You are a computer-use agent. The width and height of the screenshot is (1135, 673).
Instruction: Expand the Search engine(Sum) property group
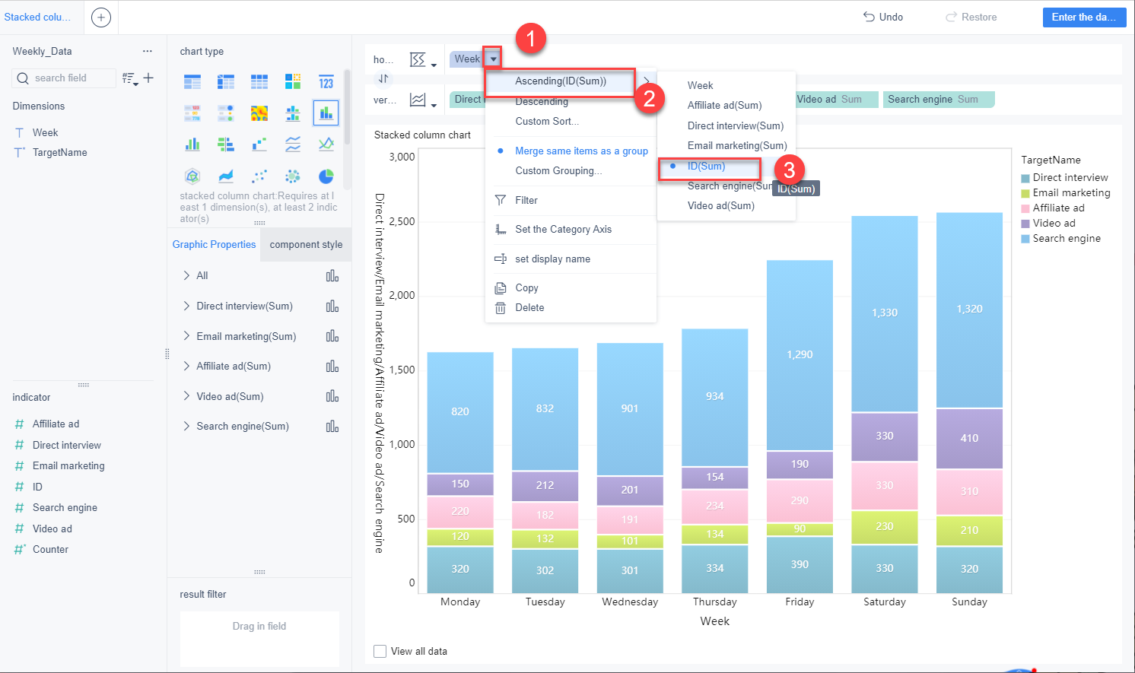[186, 426]
